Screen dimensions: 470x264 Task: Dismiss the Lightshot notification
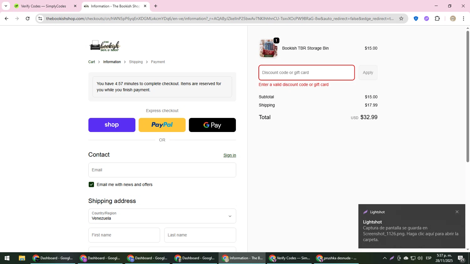(457, 212)
